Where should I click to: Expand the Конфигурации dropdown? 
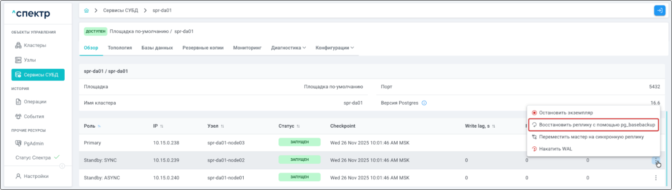click(334, 48)
